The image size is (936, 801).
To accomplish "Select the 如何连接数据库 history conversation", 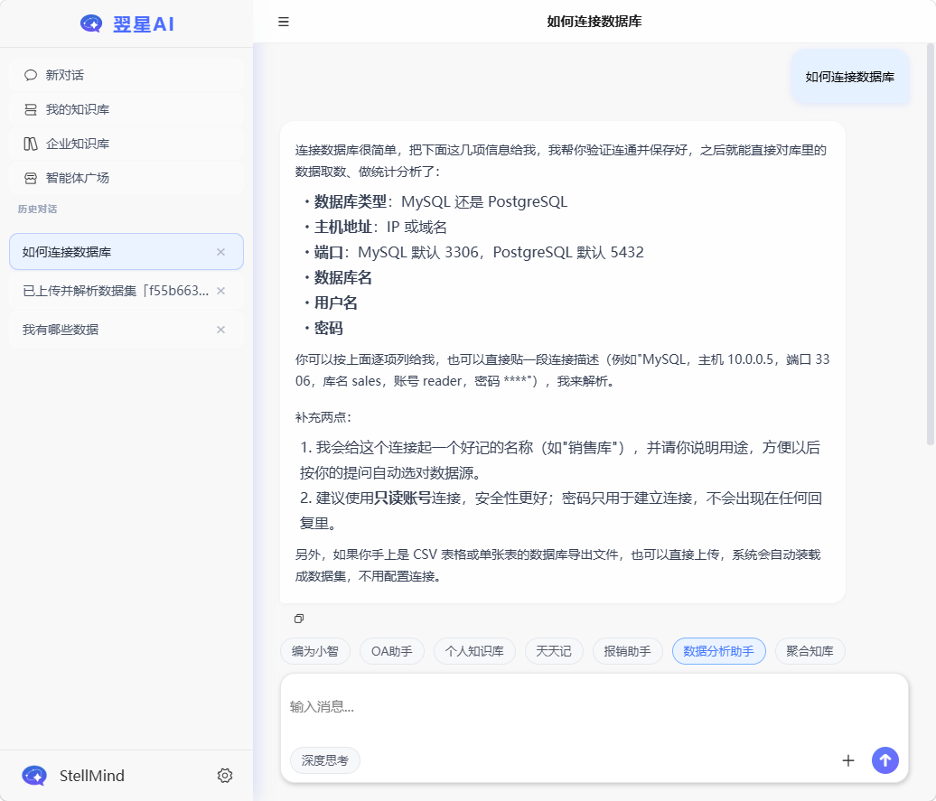I will [x=126, y=252].
